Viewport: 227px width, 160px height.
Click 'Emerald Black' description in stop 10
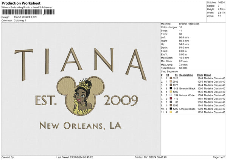point(187,109)
